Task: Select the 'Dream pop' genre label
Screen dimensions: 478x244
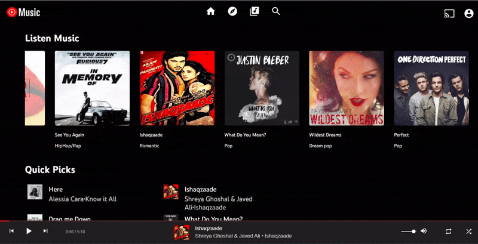Action: (320, 146)
